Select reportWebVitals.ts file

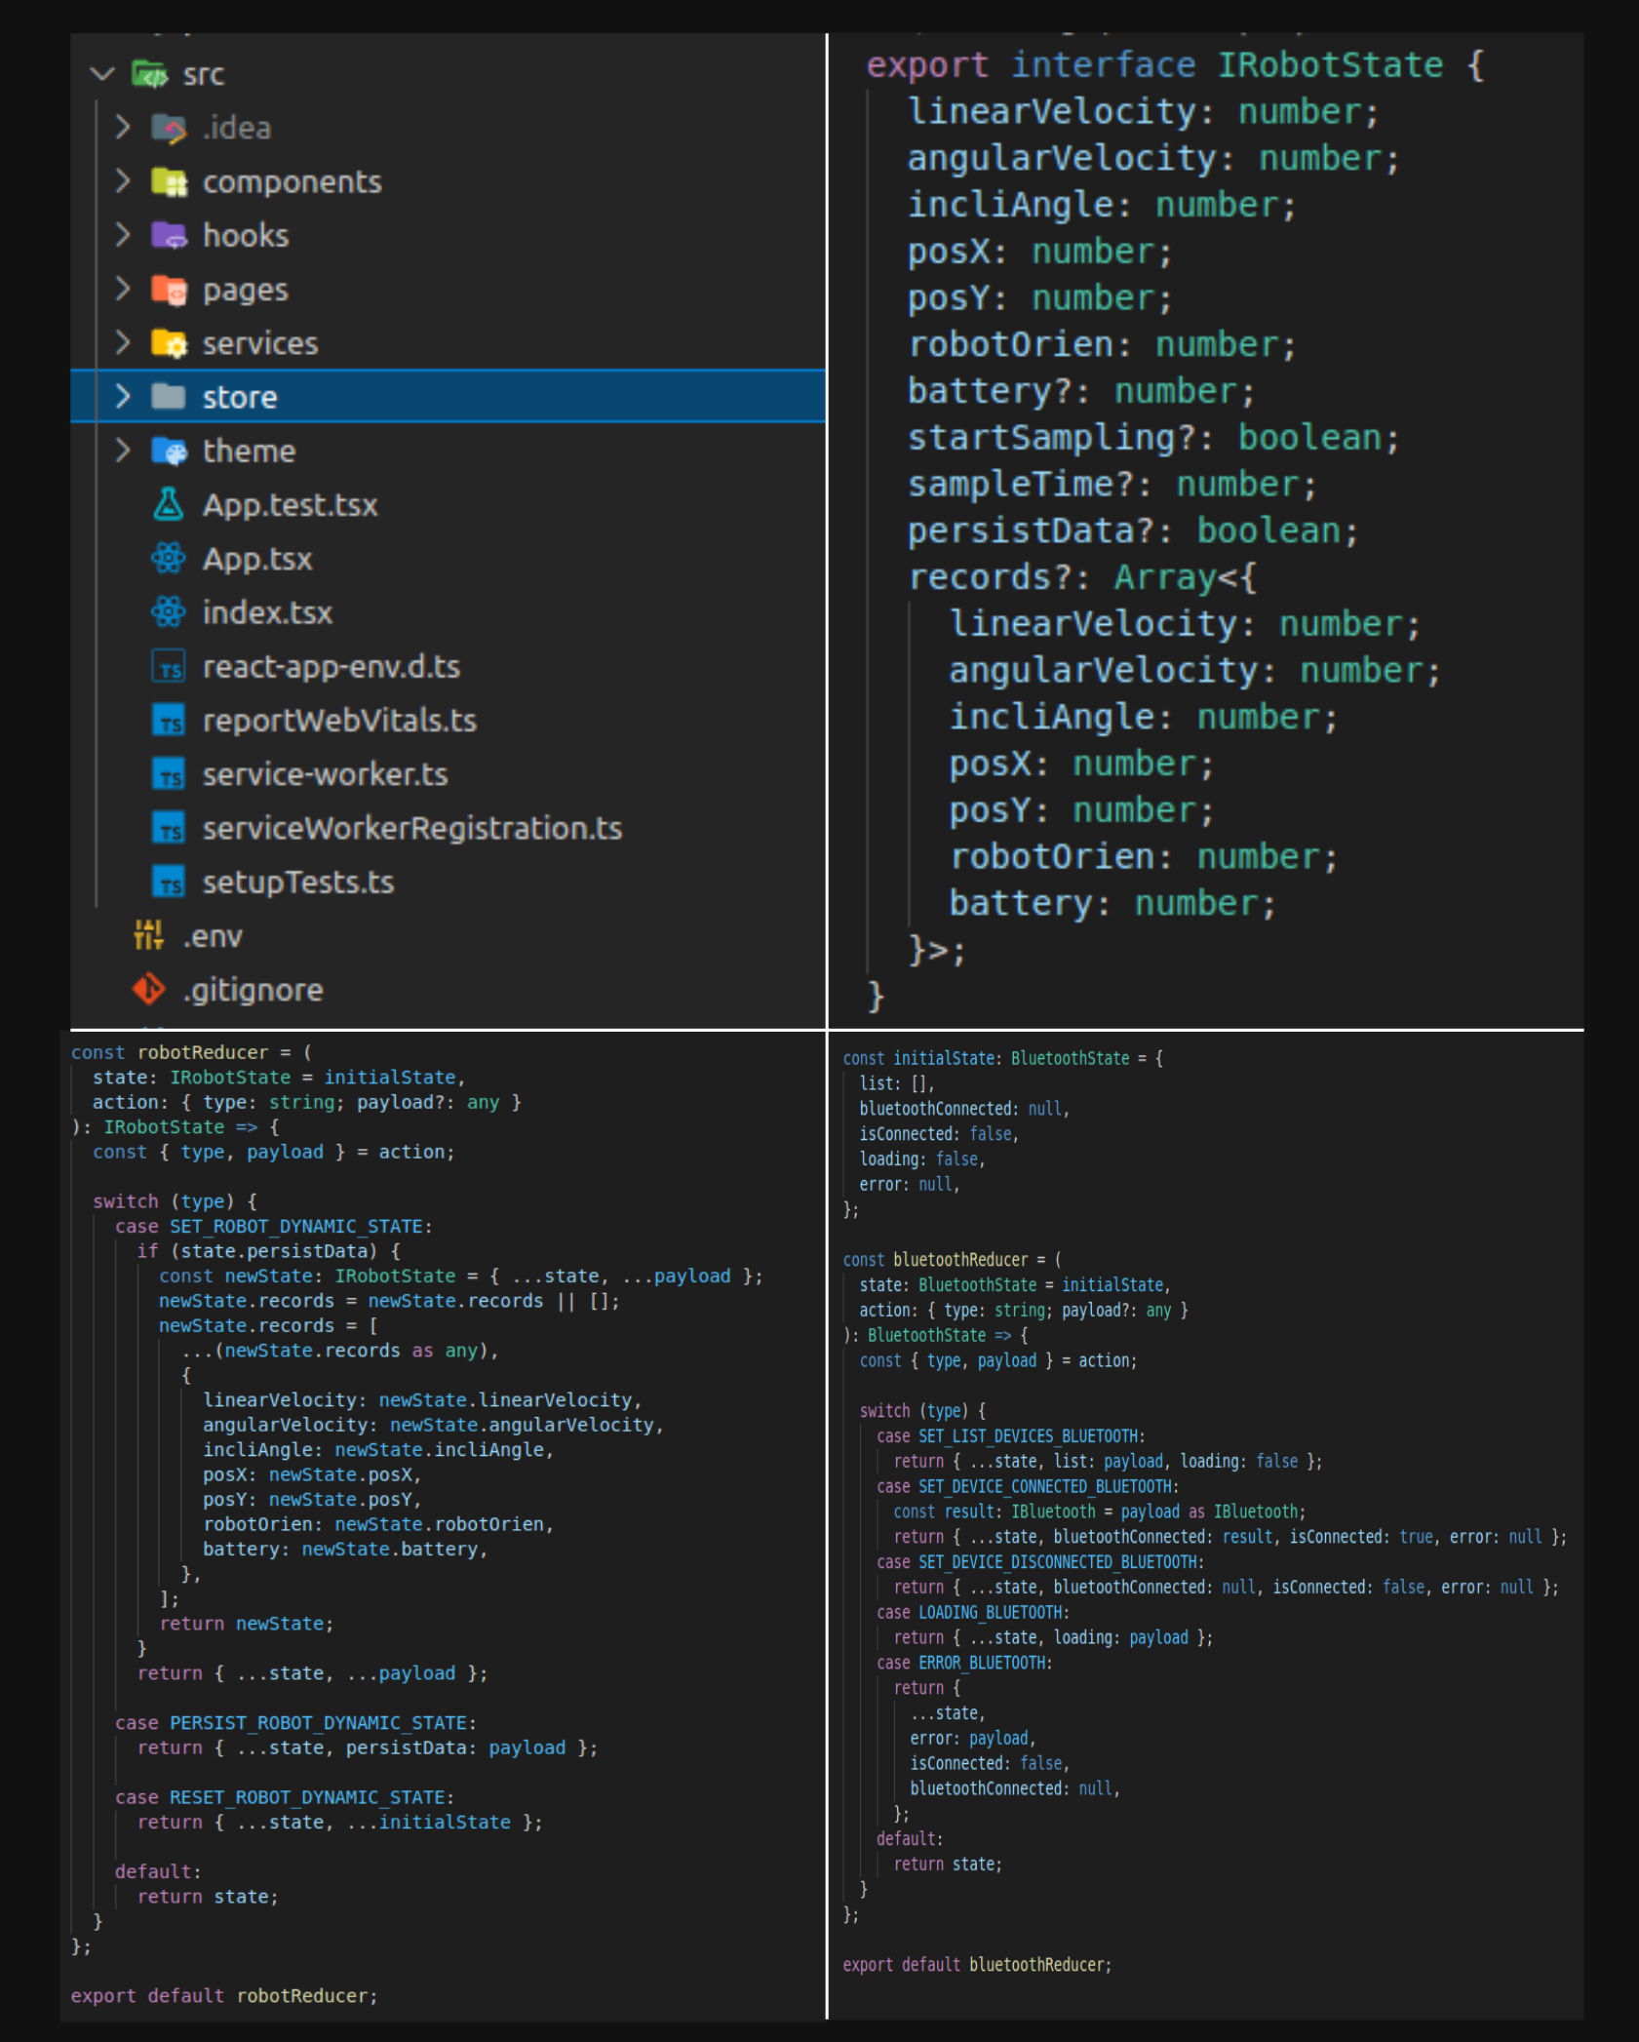338,721
